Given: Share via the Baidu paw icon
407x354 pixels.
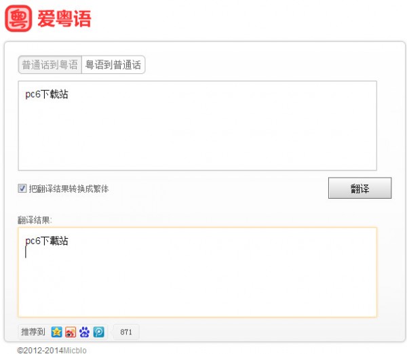Looking at the screenshot, I should [x=84, y=332].
